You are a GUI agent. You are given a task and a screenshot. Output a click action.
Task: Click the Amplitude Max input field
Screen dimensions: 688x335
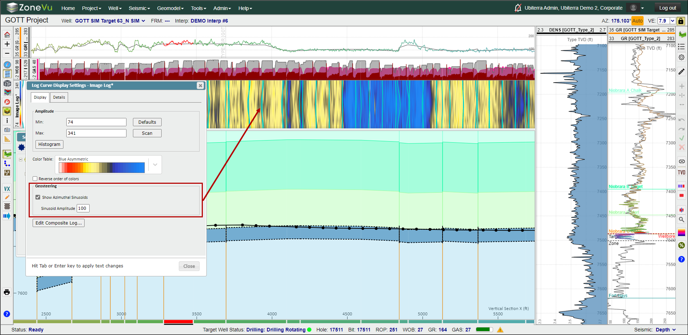tap(96, 133)
